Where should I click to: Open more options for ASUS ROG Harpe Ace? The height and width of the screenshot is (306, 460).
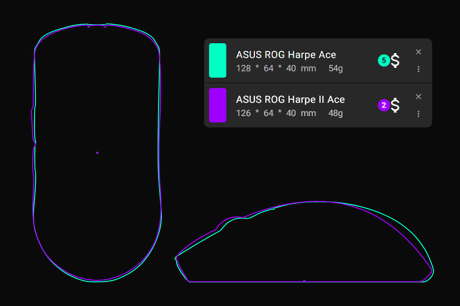[418, 69]
